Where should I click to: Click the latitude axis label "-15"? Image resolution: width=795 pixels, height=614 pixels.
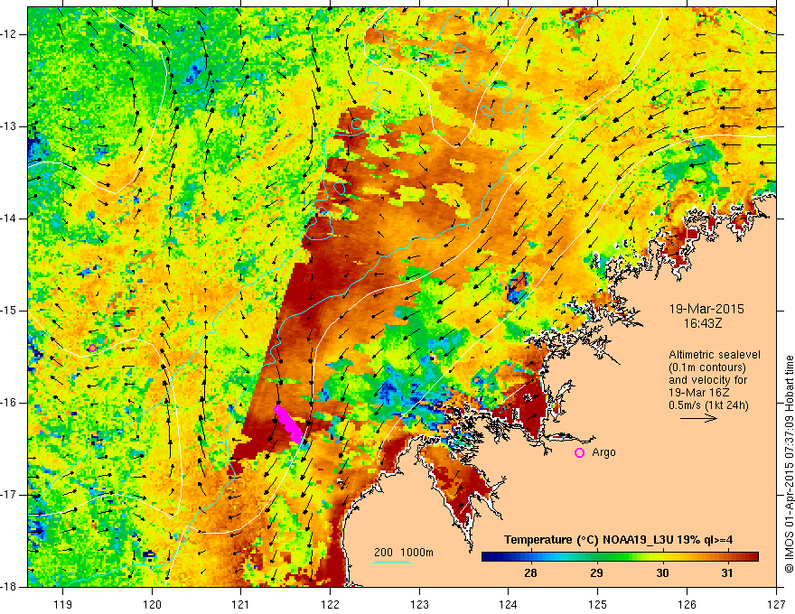[10, 311]
